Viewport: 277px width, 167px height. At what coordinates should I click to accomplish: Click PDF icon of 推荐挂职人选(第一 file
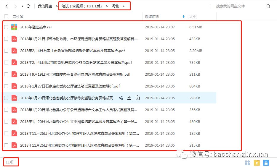(14, 145)
